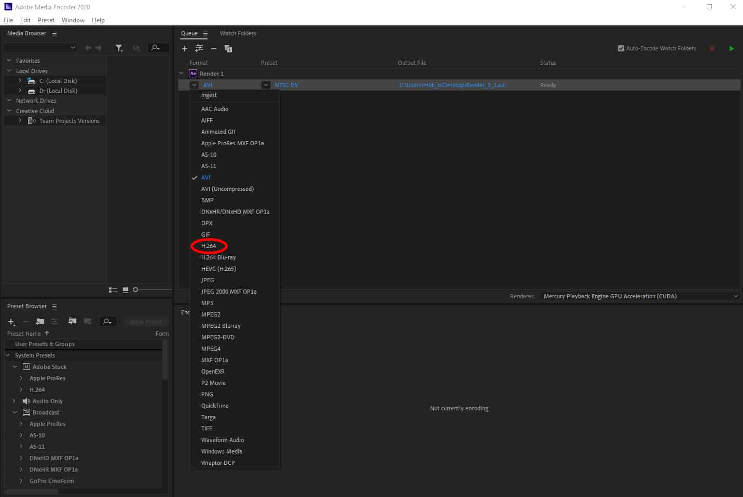Click the Add Source plus icon in Queue
The height and width of the screenshot is (497, 743).
[x=185, y=48]
